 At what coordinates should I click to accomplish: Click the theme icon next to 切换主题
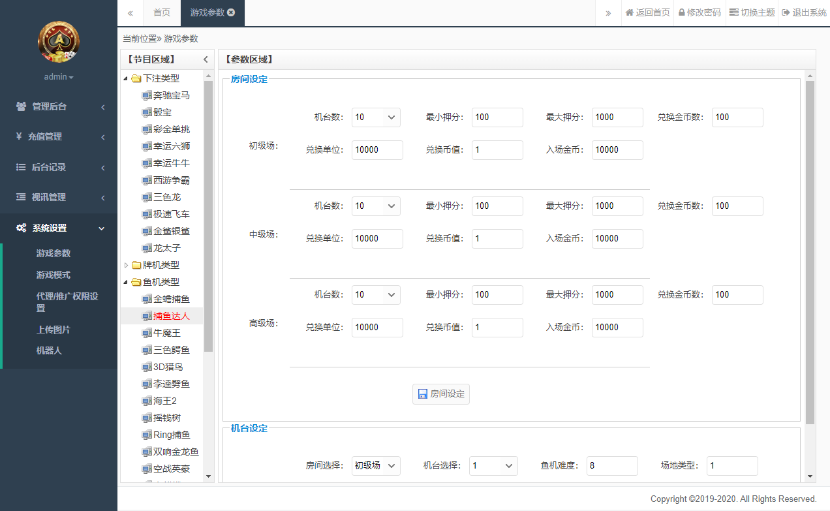tap(733, 12)
